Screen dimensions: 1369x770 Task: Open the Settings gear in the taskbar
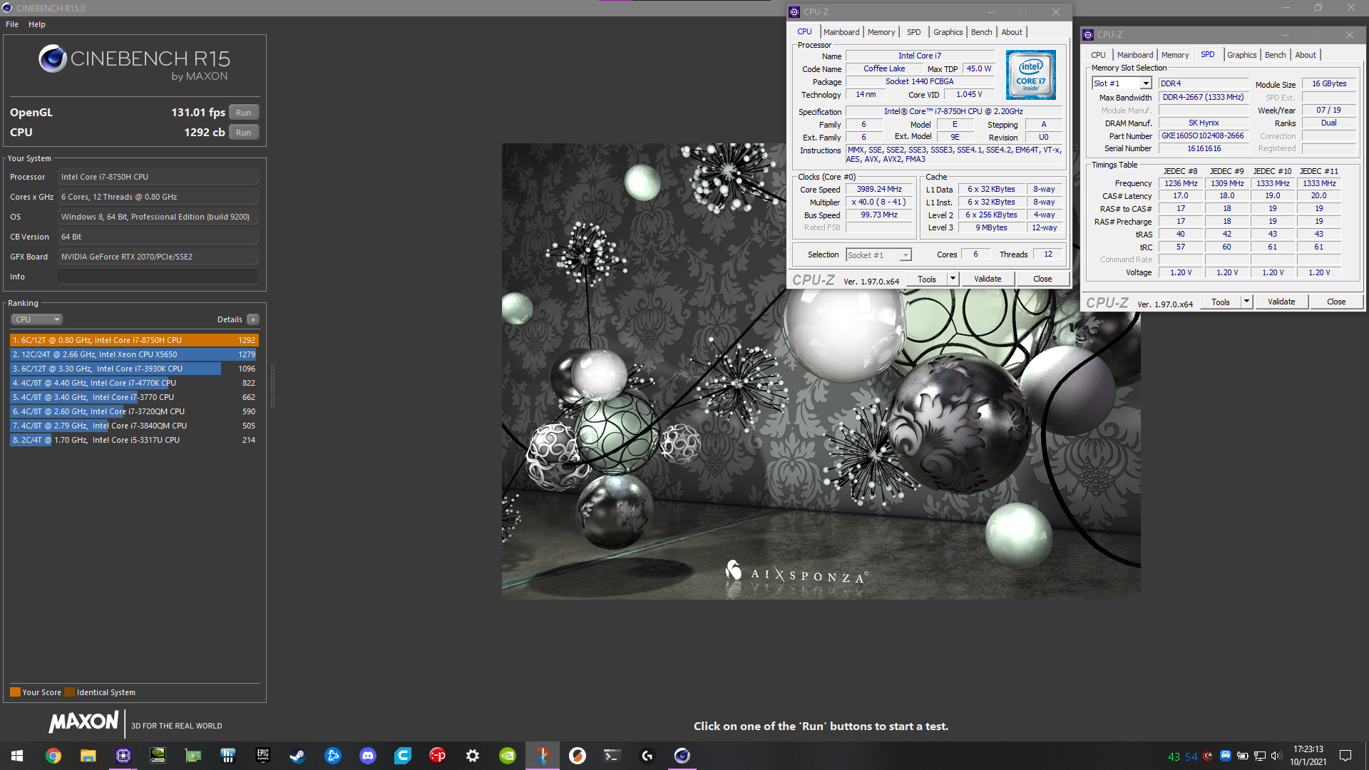pyautogui.click(x=473, y=756)
